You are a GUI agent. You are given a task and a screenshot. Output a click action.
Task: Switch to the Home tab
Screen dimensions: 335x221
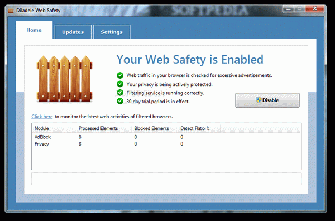tap(34, 30)
